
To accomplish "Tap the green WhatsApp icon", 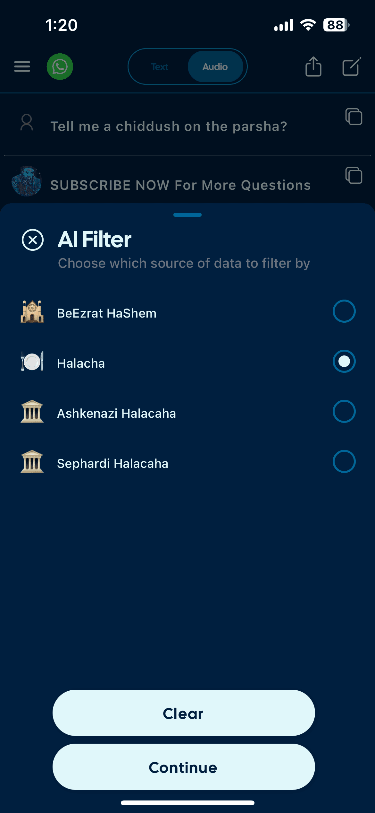I will click(60, 66).
